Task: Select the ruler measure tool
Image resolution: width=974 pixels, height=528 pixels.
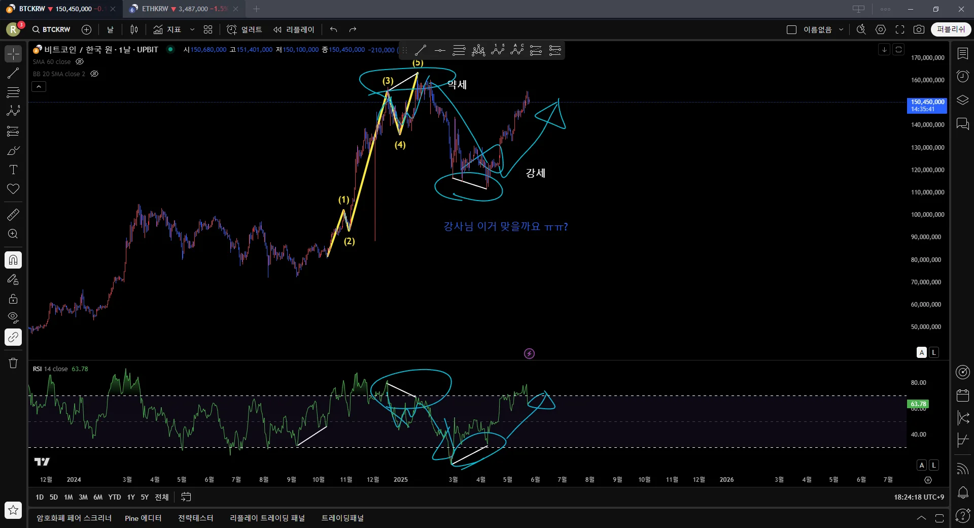Action: [13, 215]
